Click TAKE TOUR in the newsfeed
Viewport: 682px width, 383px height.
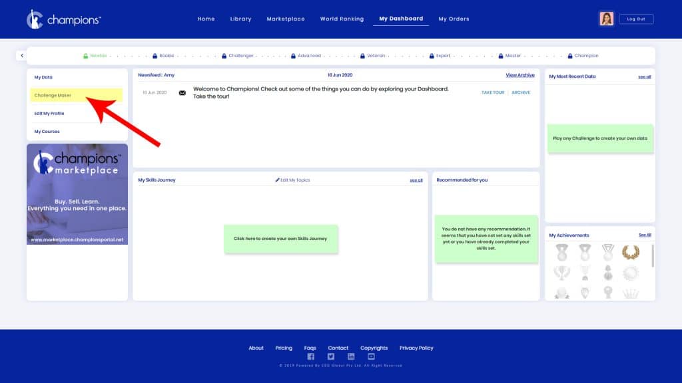pos(493,92)
